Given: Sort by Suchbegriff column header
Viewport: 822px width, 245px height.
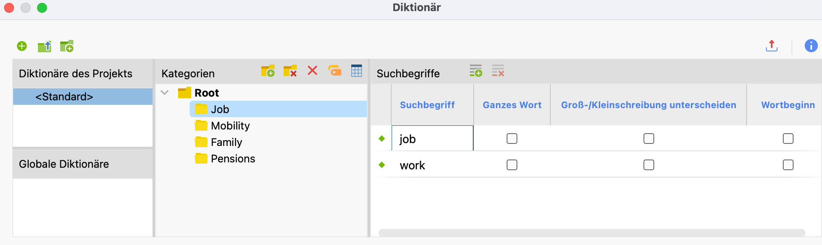Looking at the screenshot, I should point(427,105).
